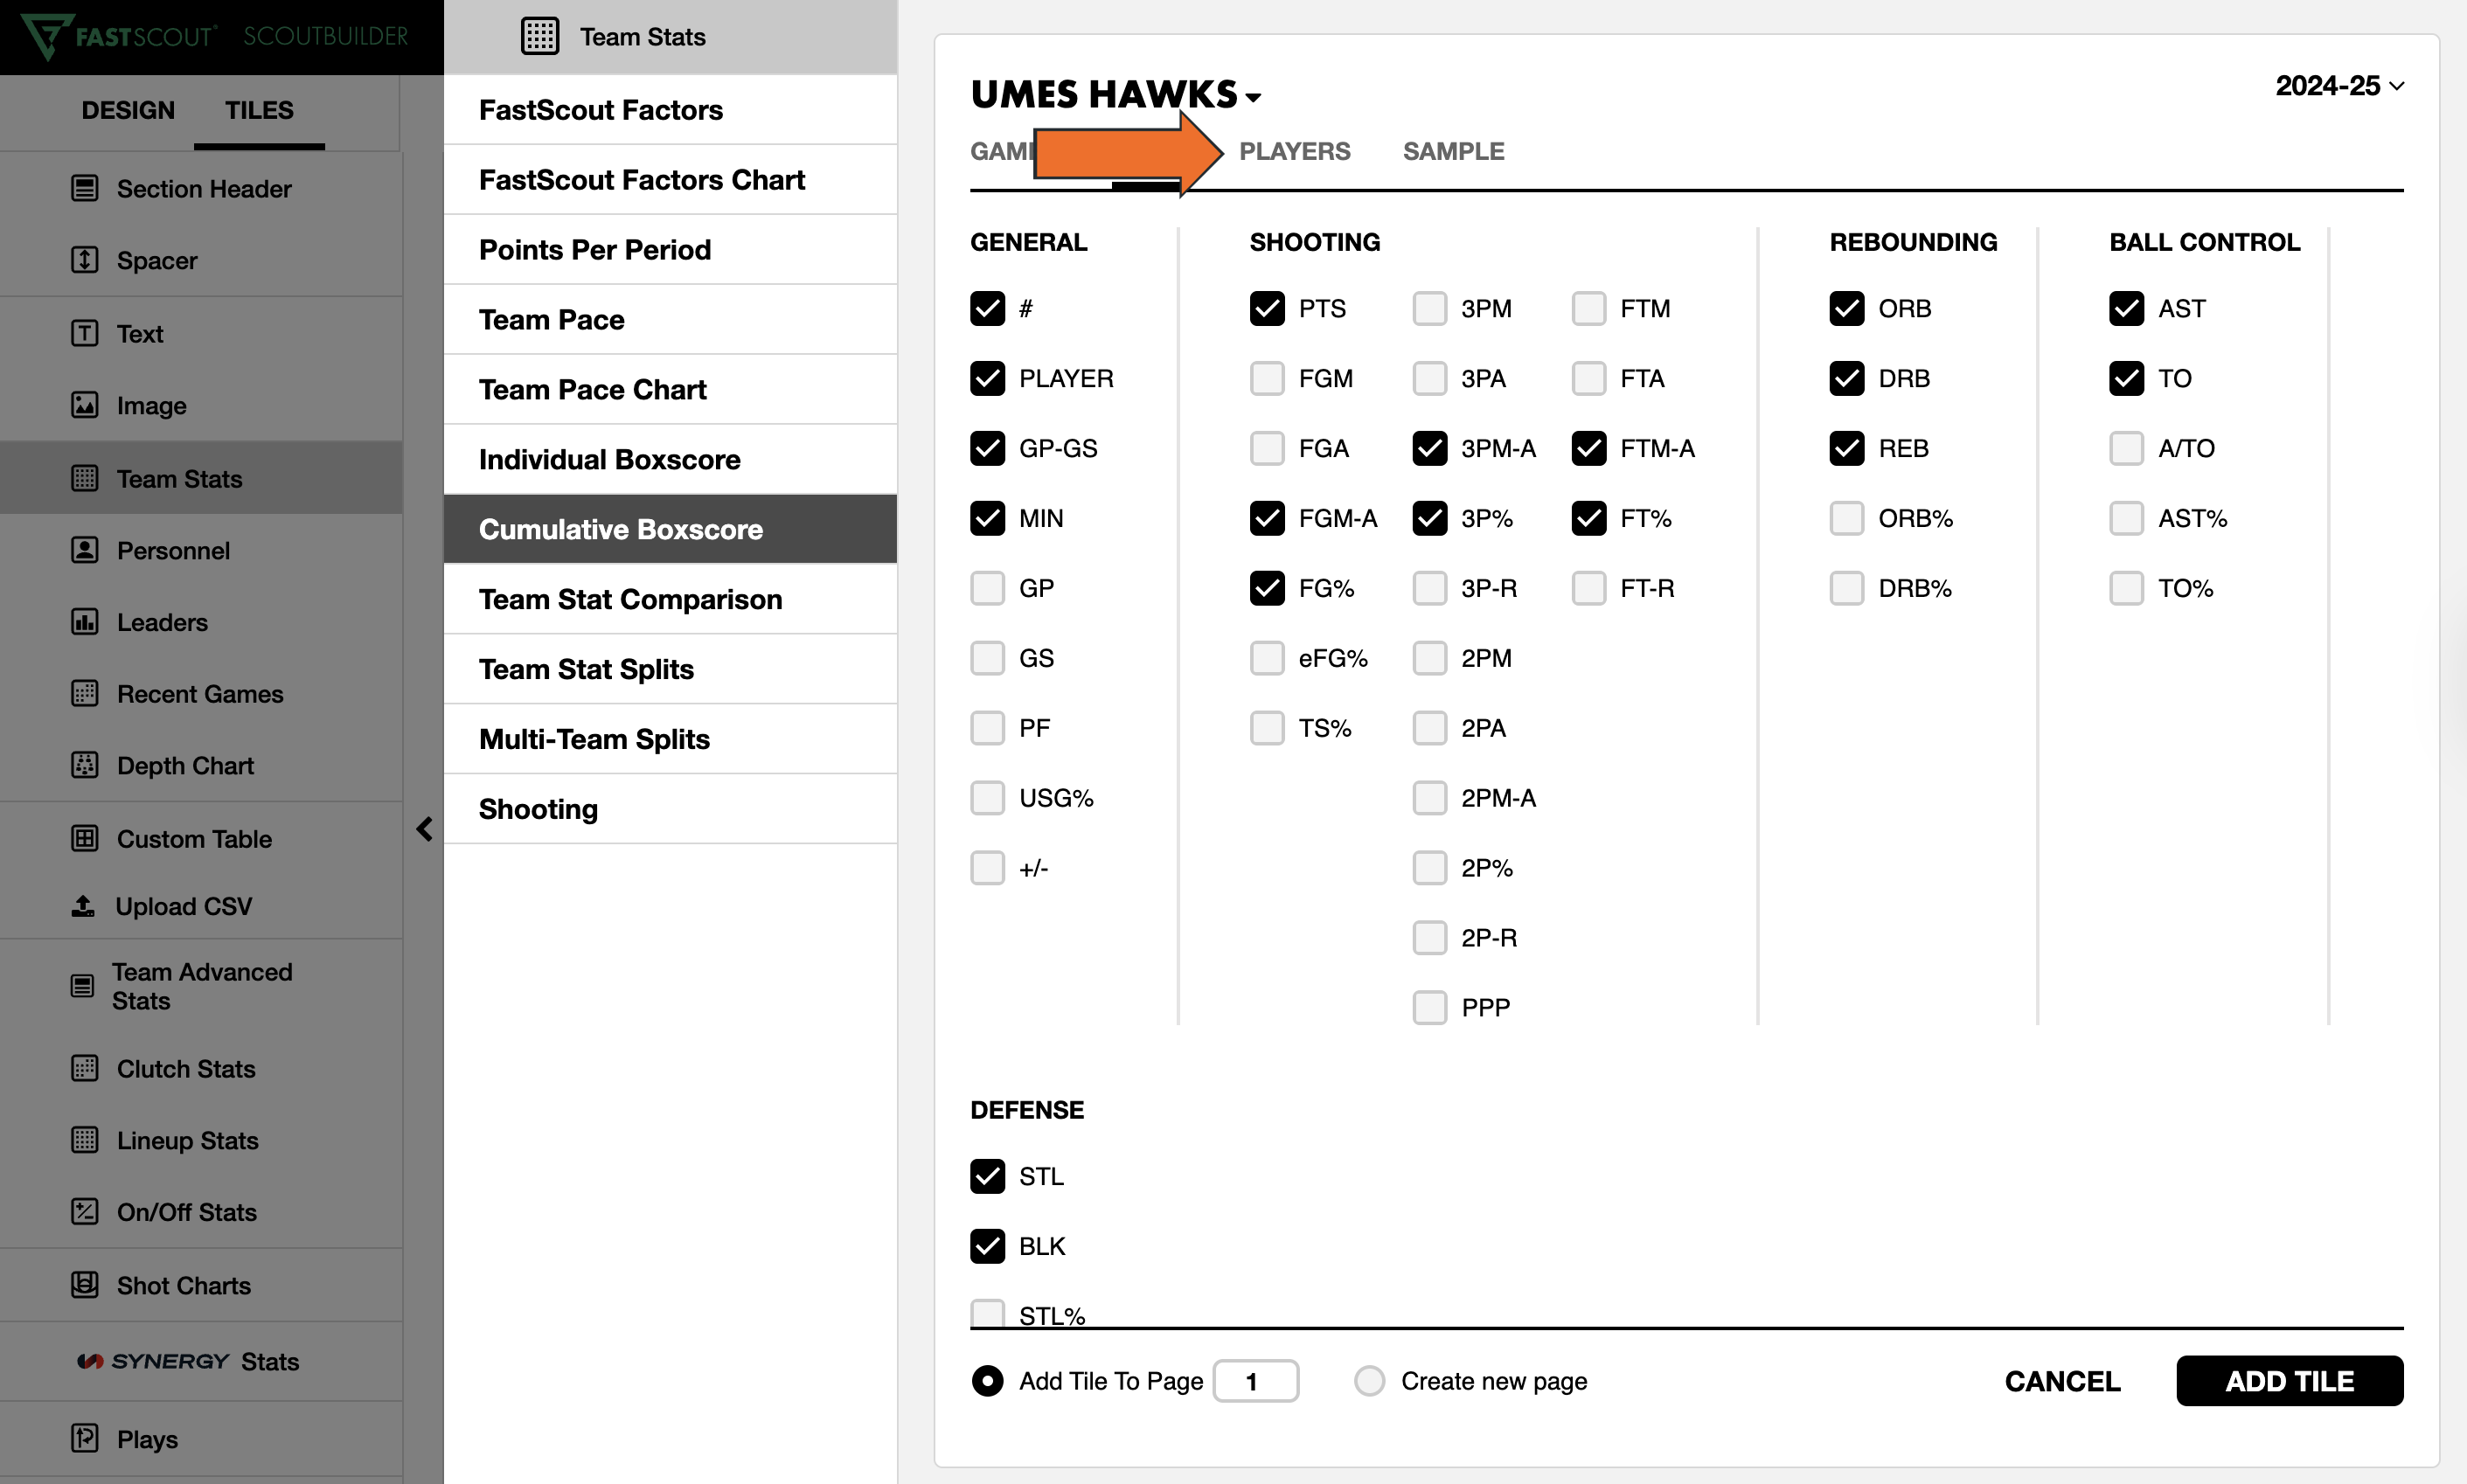Select the Leaders chart icon
This screenshot has height=1484, width=2467.
[x=85, y=622]
